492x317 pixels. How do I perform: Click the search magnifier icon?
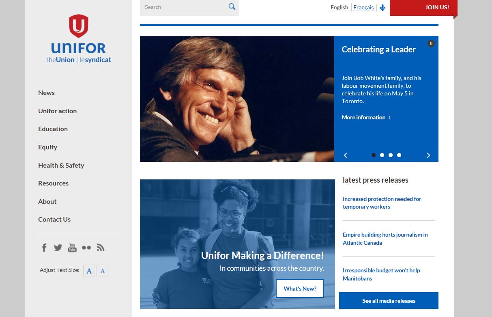coord(232,6)
